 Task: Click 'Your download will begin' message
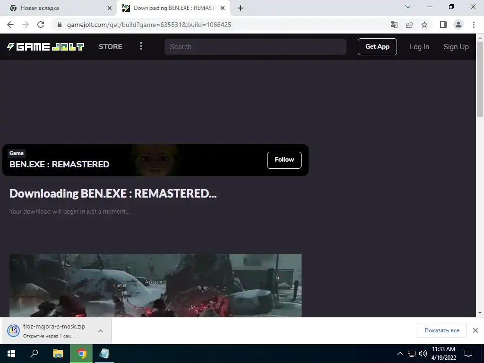(x=69, y=211)
